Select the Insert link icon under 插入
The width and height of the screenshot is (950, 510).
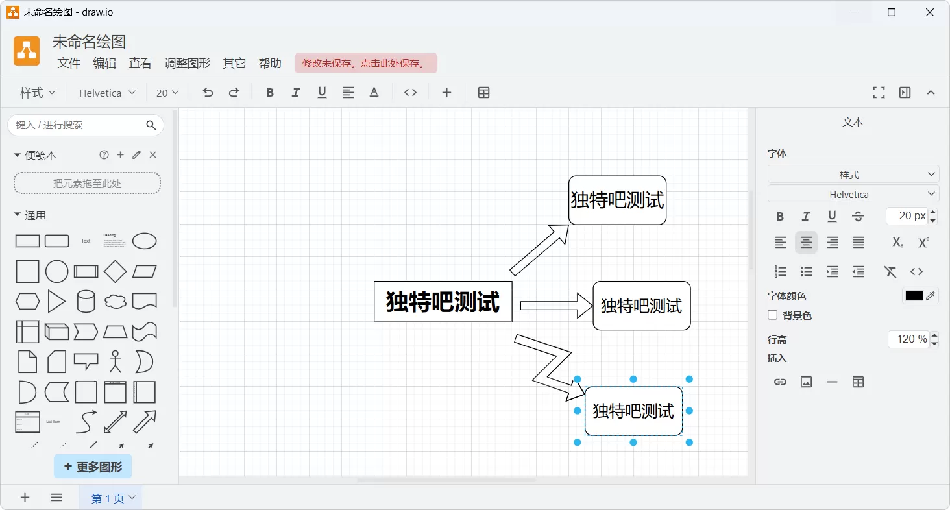(x=780, y=382)
